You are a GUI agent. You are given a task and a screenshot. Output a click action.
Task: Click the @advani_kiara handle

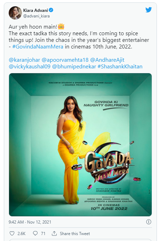click(36, 16)
